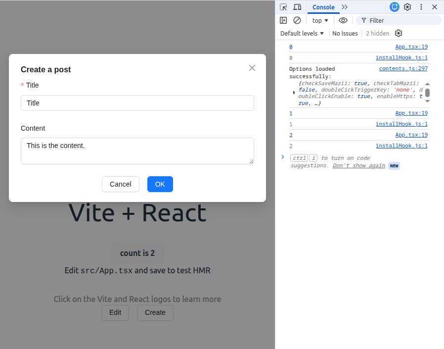Show more DevTools tabs via double chevron

(345, 7)
